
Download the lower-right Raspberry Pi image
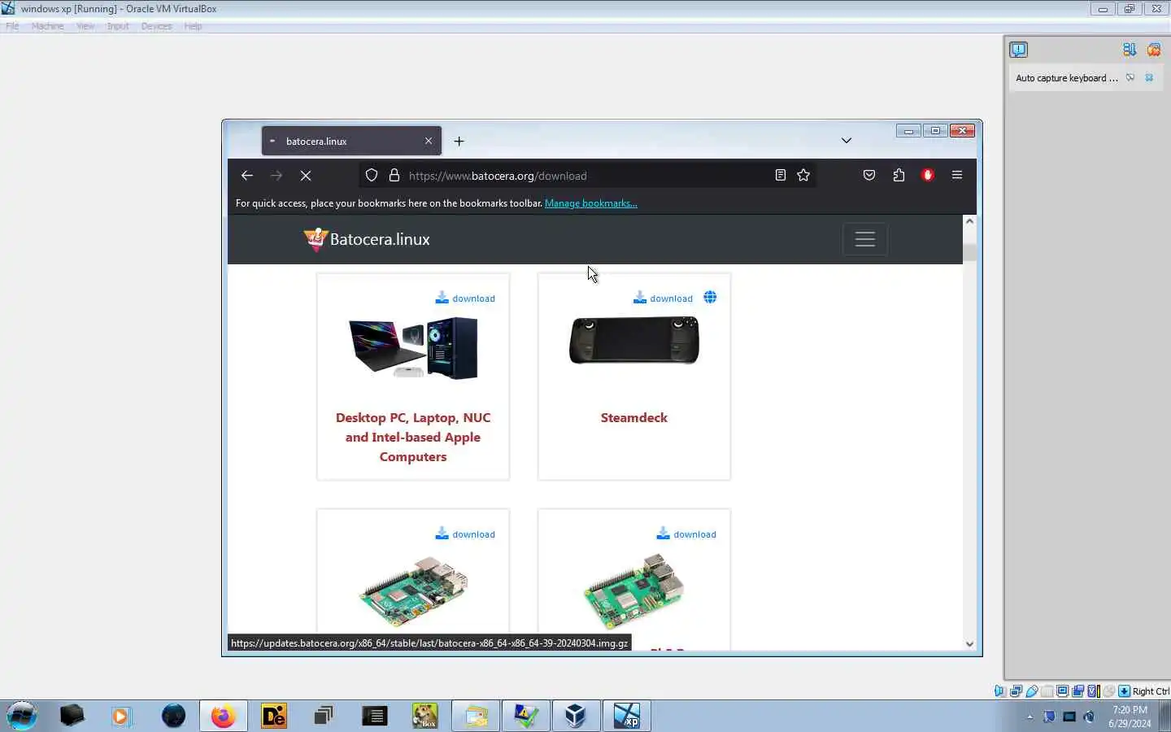(x=686, y=534)
